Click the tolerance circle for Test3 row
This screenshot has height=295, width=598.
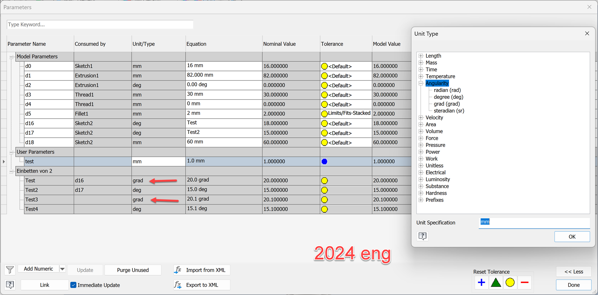(324, 200)
